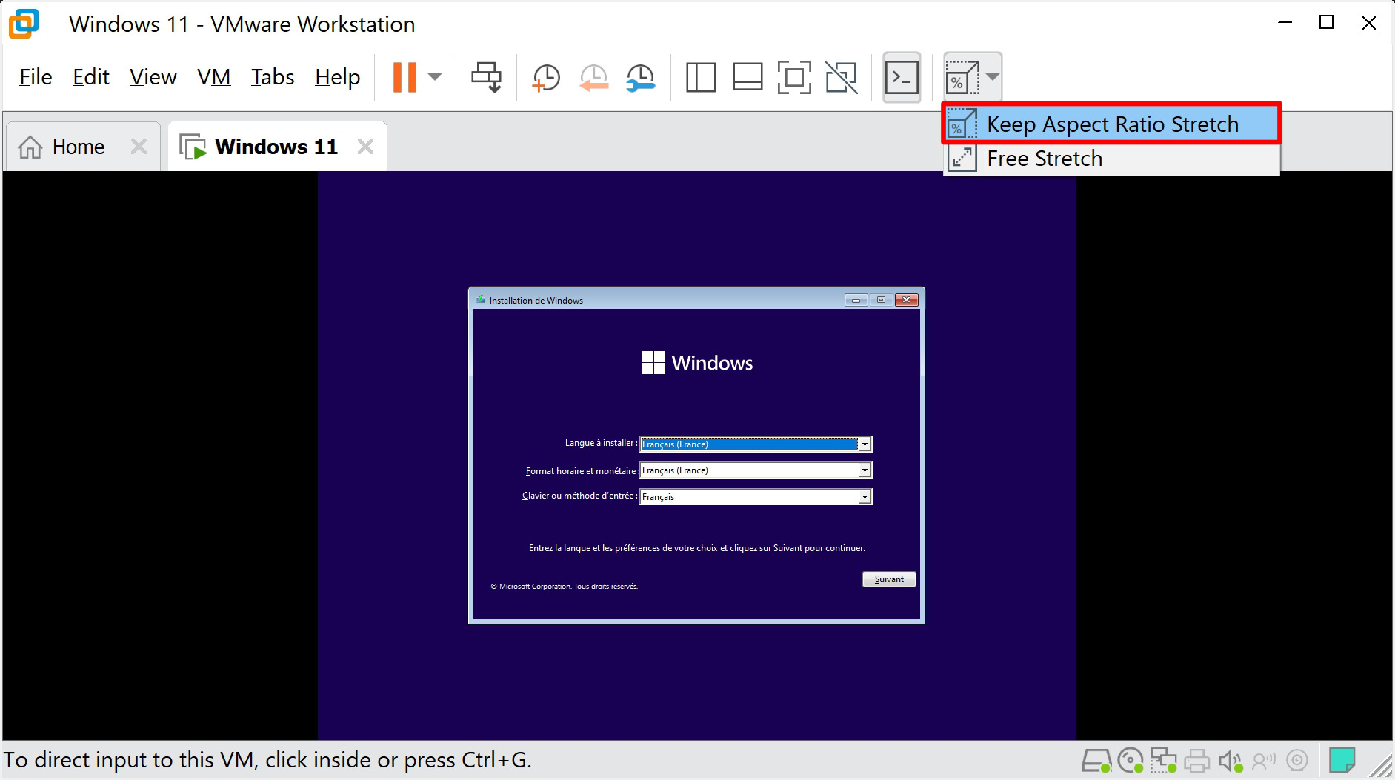Click the VMware Workstation logo icon

[23, 24]
